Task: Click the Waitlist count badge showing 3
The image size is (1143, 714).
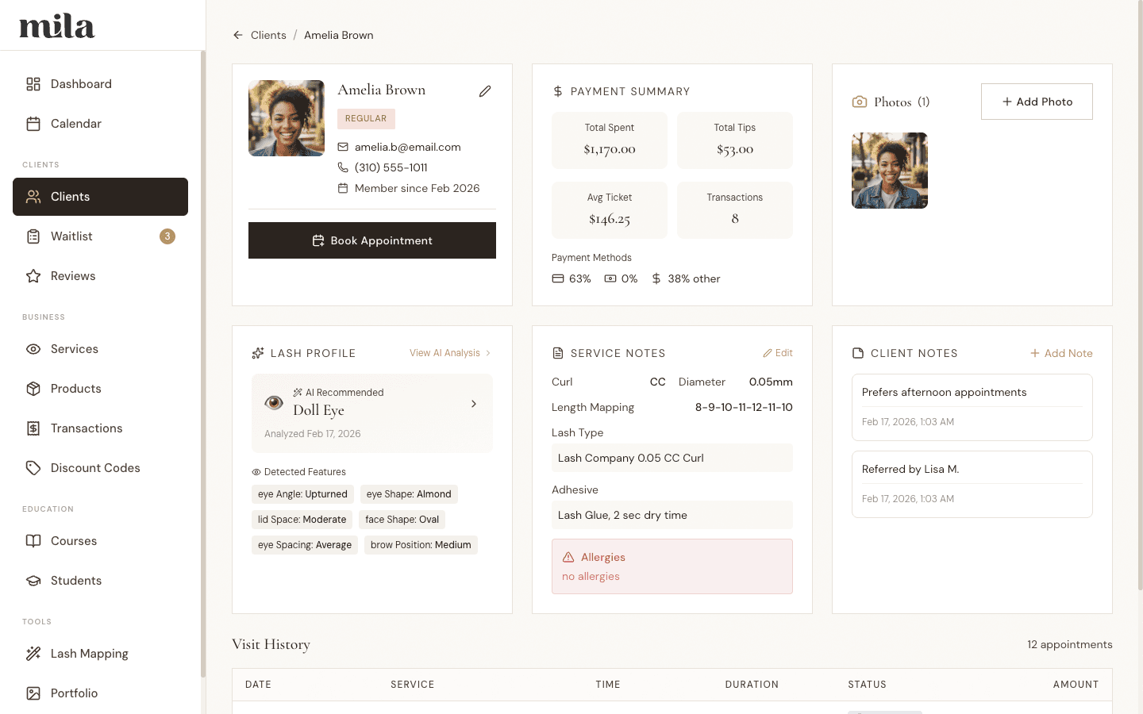Action: pos(167,236)
